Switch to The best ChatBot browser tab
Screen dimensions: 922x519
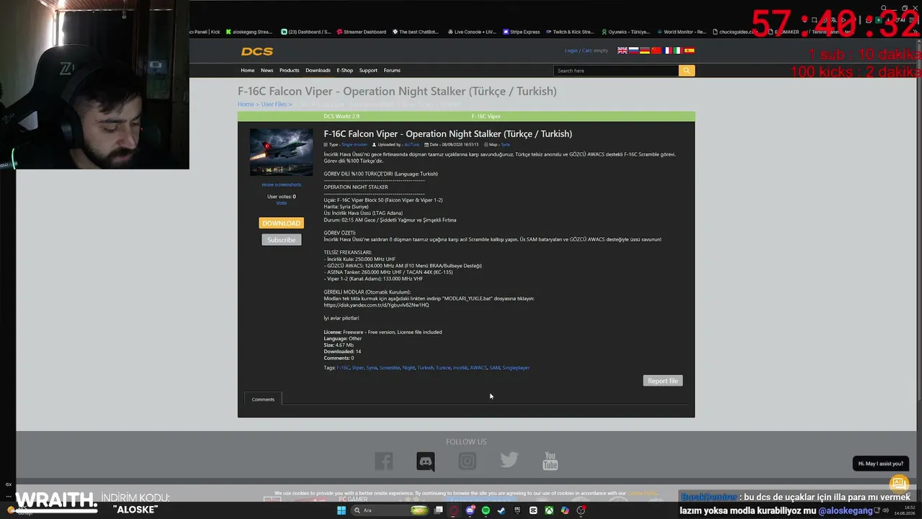pos(415,32)
